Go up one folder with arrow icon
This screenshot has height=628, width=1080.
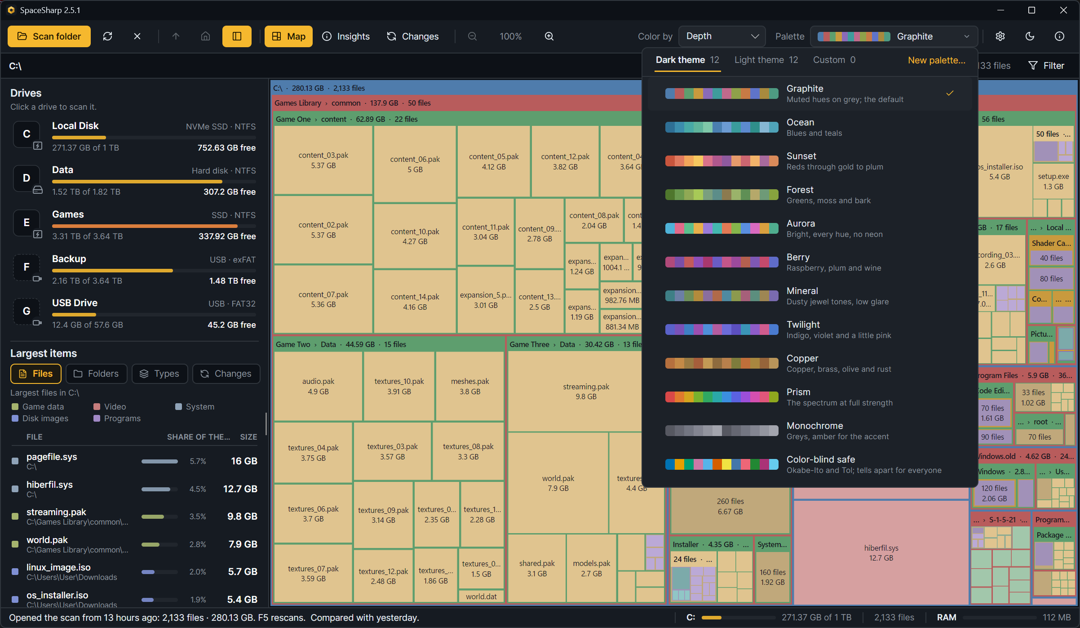tap(176, 36)
